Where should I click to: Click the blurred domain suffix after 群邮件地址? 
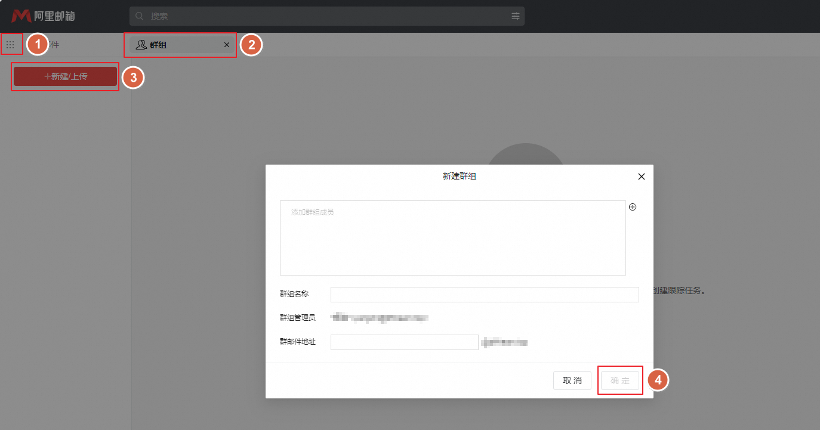pos(505,342)
